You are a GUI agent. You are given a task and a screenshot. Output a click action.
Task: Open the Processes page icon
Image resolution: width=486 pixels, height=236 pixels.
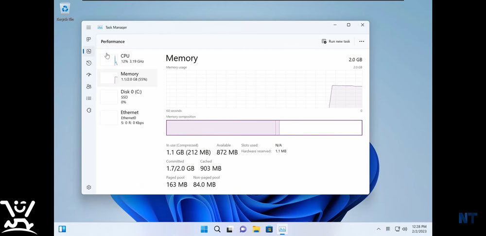click(x=88, y=39)
